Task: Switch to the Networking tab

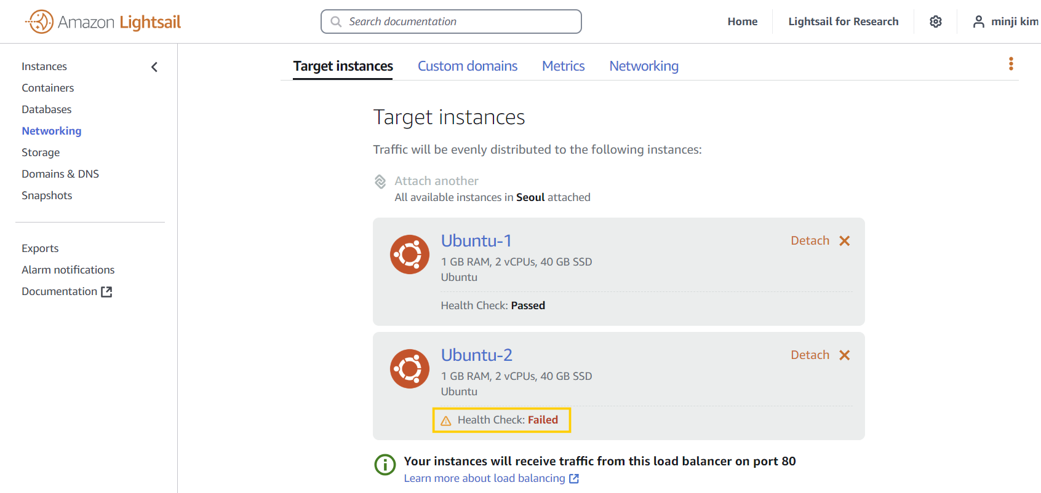Action: tap(644, 66)
